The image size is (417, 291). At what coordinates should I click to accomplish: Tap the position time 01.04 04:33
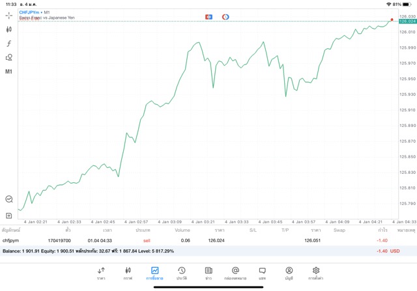100,240
